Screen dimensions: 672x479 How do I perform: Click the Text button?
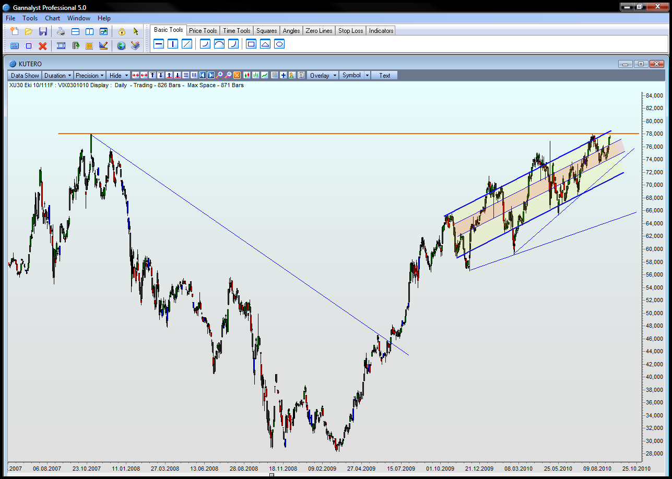pos(384,75)
